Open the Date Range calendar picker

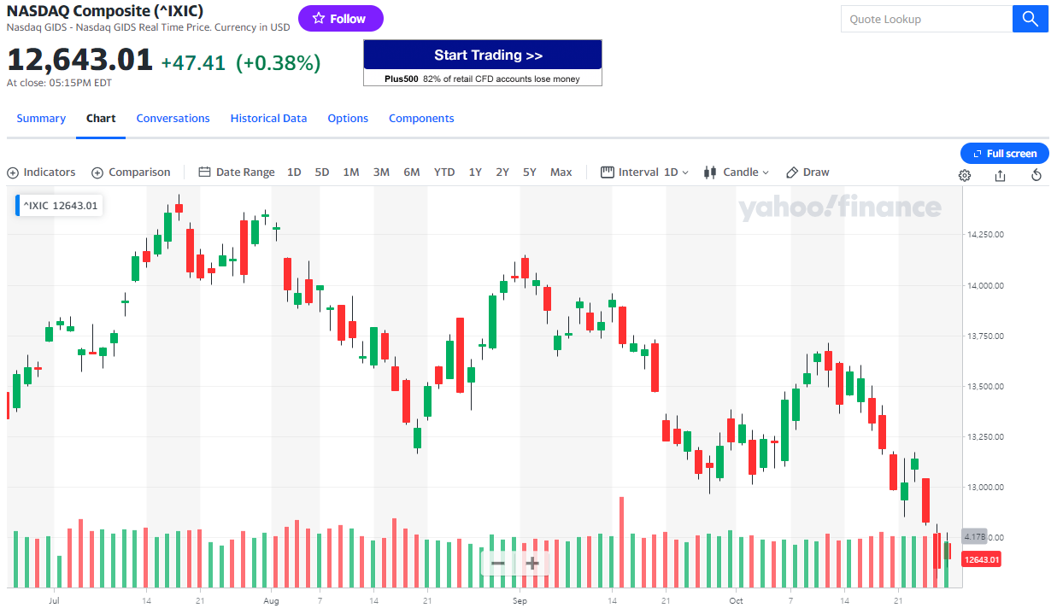237,172
